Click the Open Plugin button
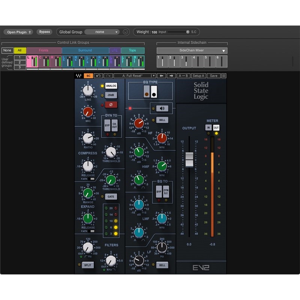300x300 pixels. click(18, 32)
